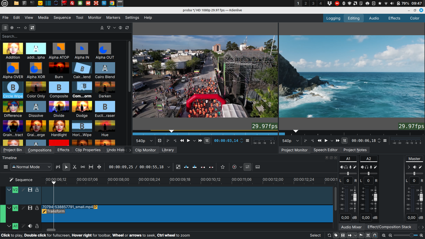Screen dimensions: 425x239
Task: Open the Sequence menu
Action: (x=62, y=18)
